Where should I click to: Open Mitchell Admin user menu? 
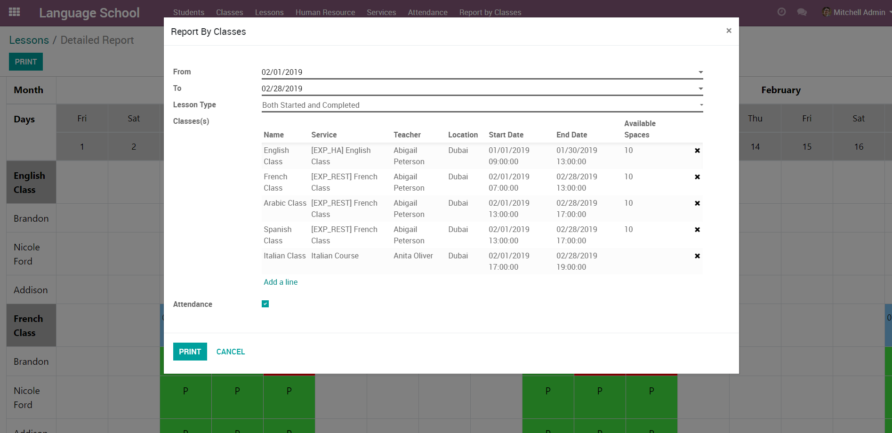point(854,12)
